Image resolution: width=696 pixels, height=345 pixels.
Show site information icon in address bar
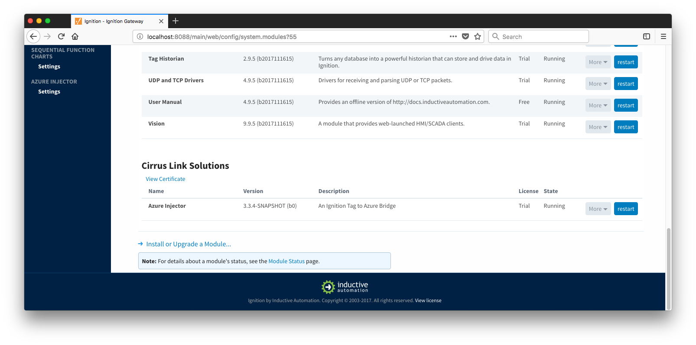[140, 36]
